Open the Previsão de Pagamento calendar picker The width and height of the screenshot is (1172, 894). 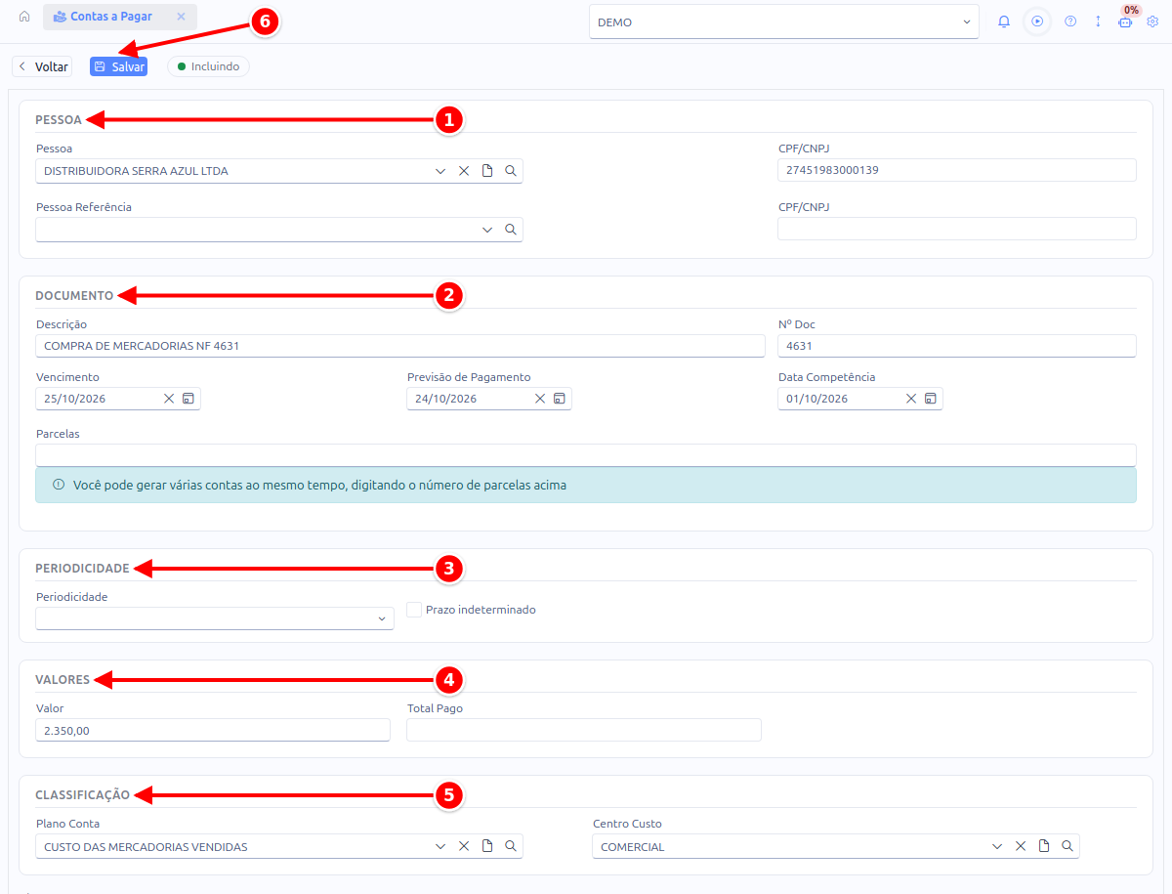click(560, 399)
